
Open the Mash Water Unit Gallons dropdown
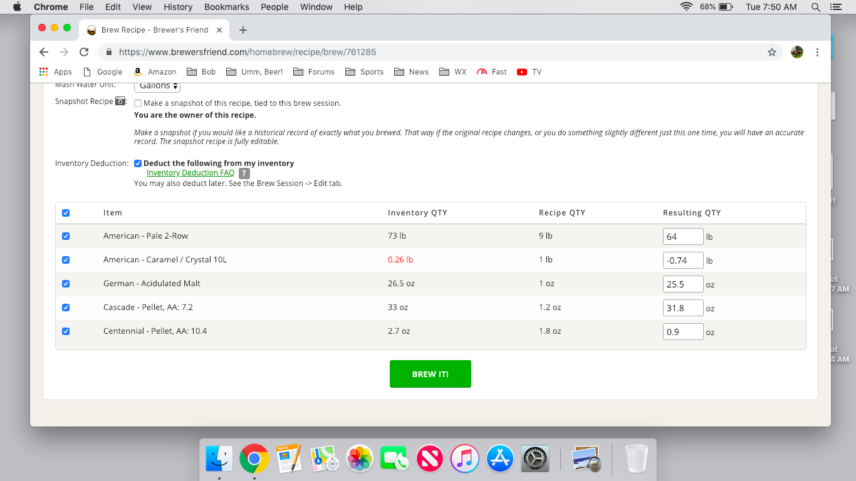157,86
